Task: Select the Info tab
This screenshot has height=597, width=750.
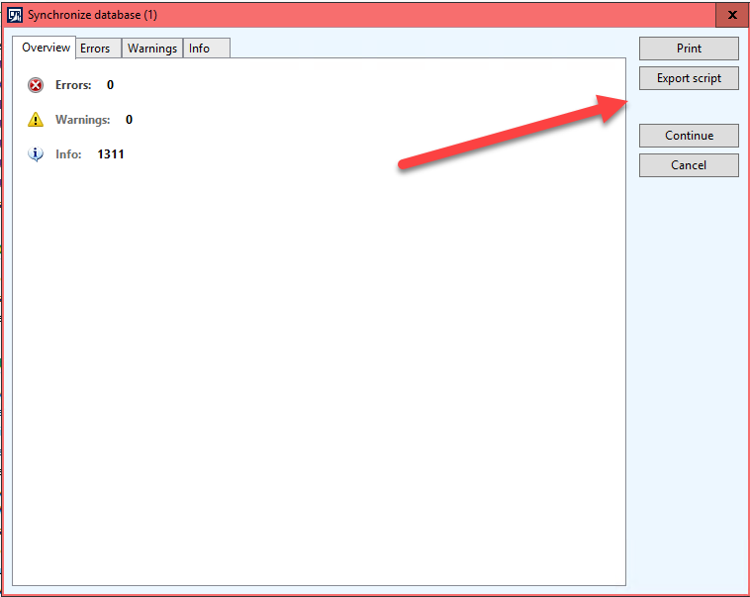Action: click(x=207, y=49)
